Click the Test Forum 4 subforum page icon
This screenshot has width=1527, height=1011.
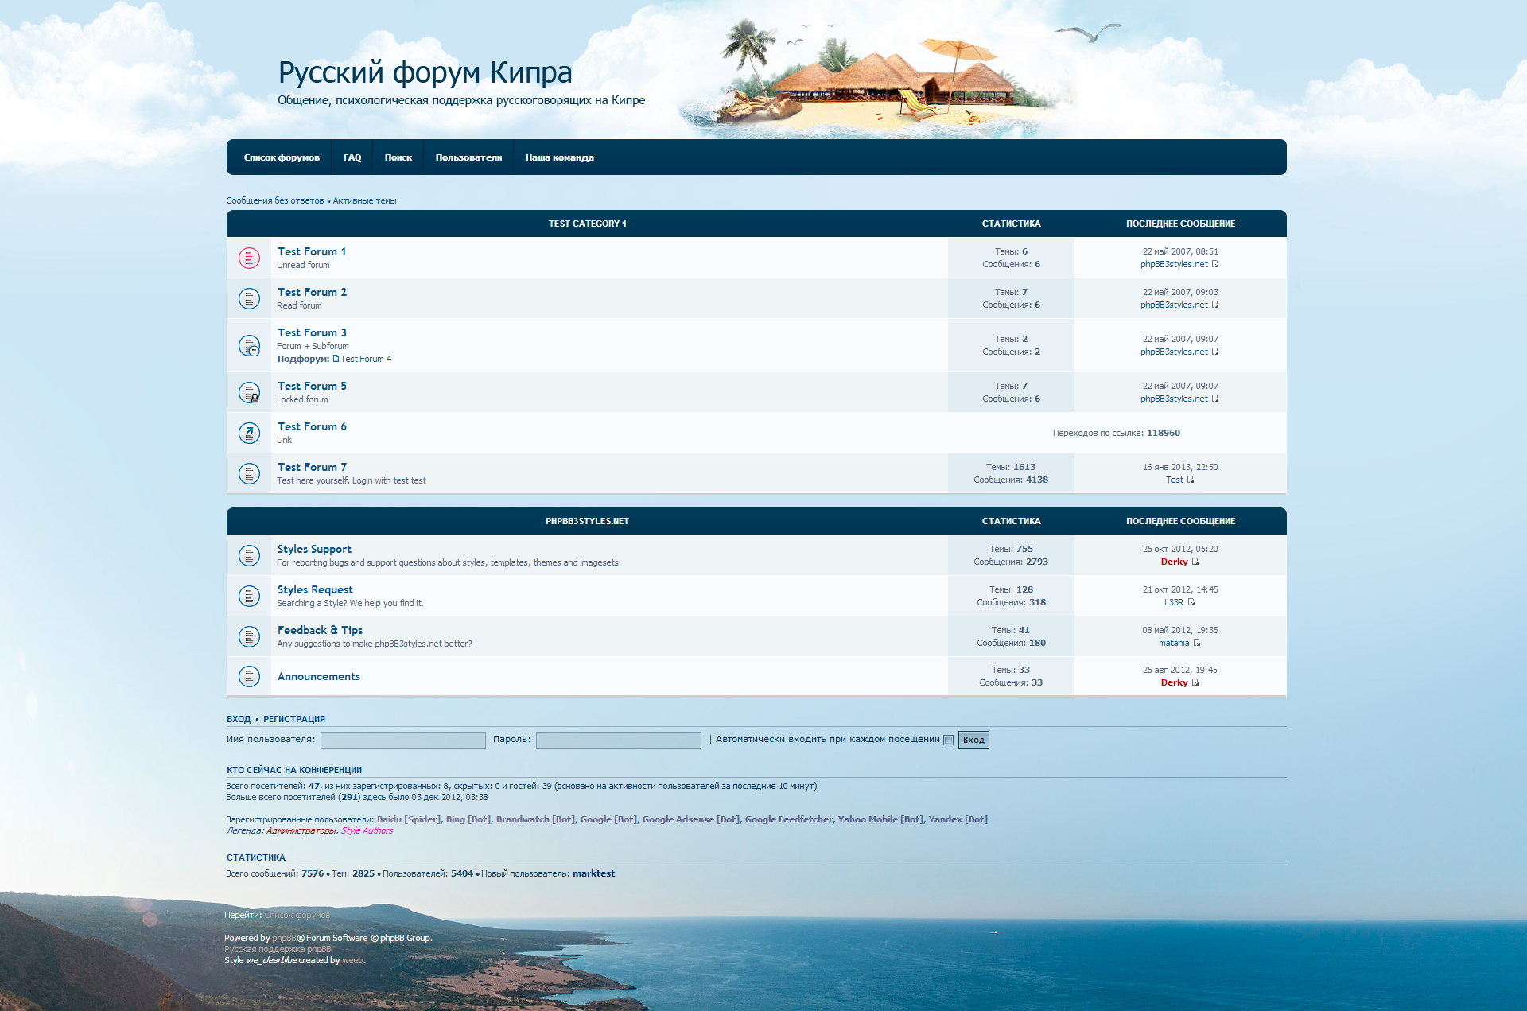point(336,359)
